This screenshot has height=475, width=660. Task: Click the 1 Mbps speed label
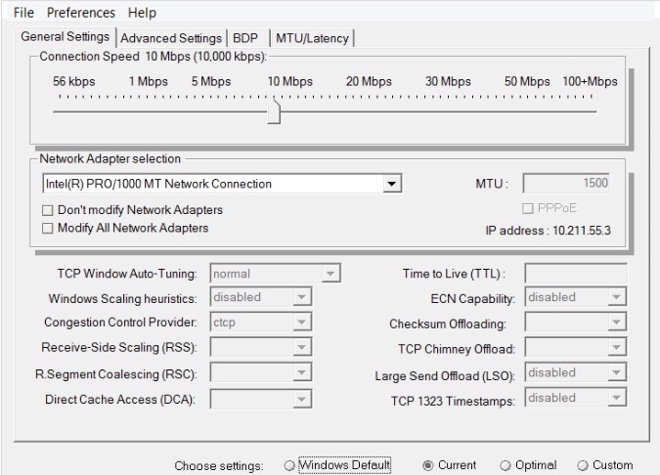click(x=149, y=81)
